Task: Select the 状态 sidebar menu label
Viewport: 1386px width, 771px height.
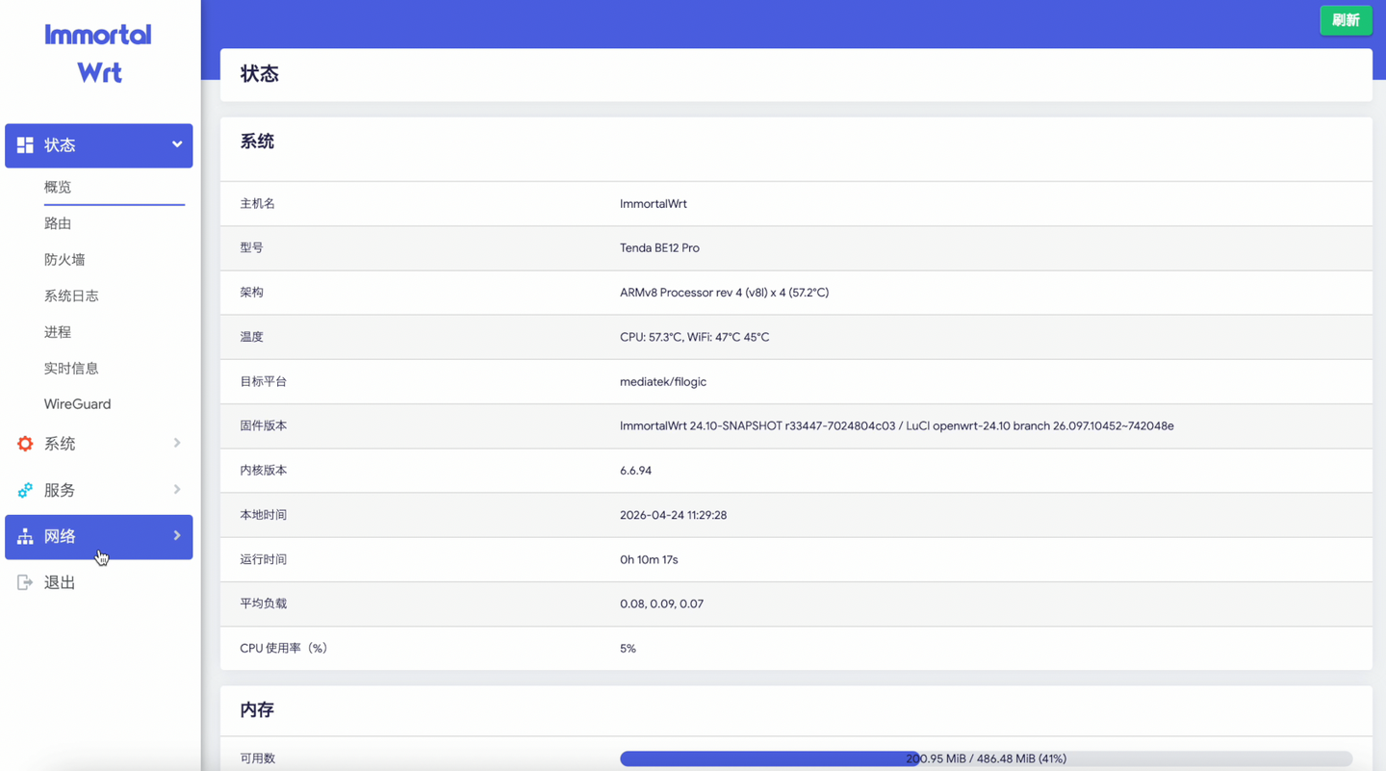Action: pos(60,145)
